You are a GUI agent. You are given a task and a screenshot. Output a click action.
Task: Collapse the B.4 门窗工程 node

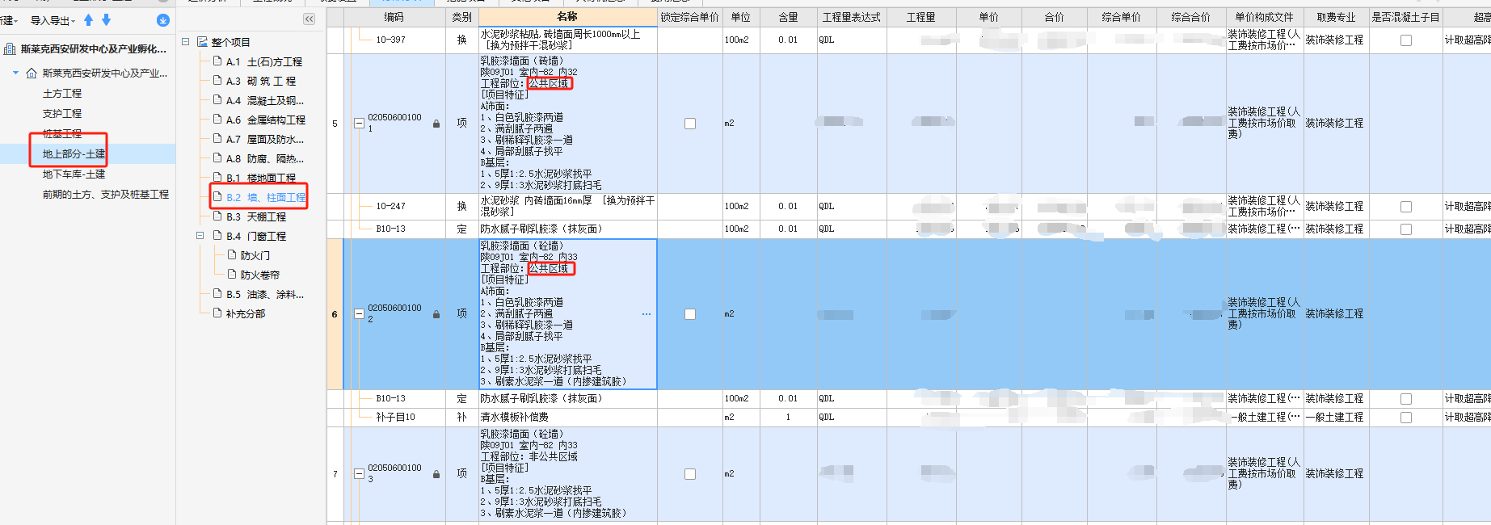coord(200,236)
